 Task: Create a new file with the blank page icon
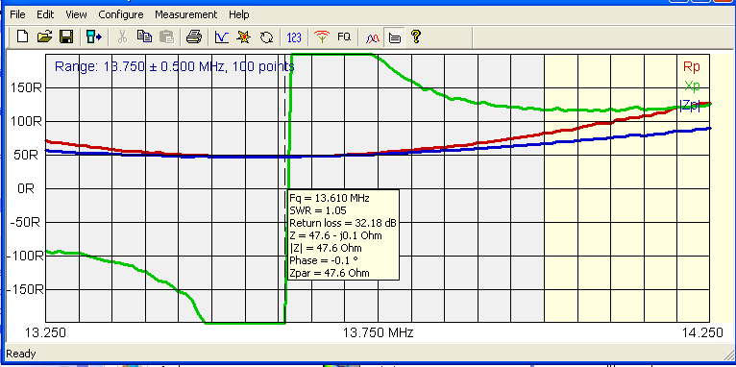tap(22, 37)
